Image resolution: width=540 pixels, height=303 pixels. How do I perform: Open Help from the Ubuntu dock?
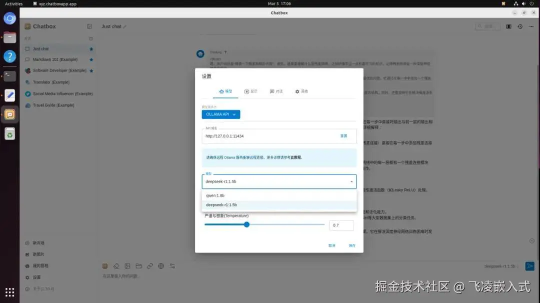click(x=9, y=56)
